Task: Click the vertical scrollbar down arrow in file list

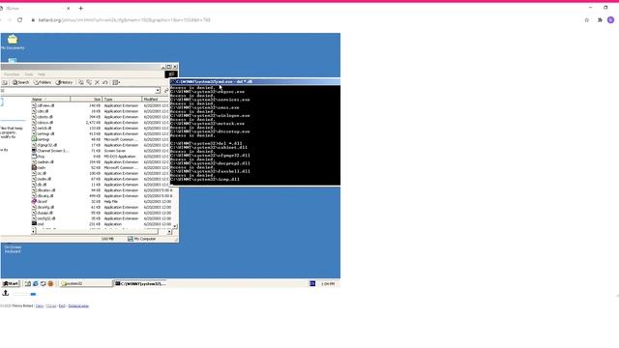Action: tap(175, 226)
